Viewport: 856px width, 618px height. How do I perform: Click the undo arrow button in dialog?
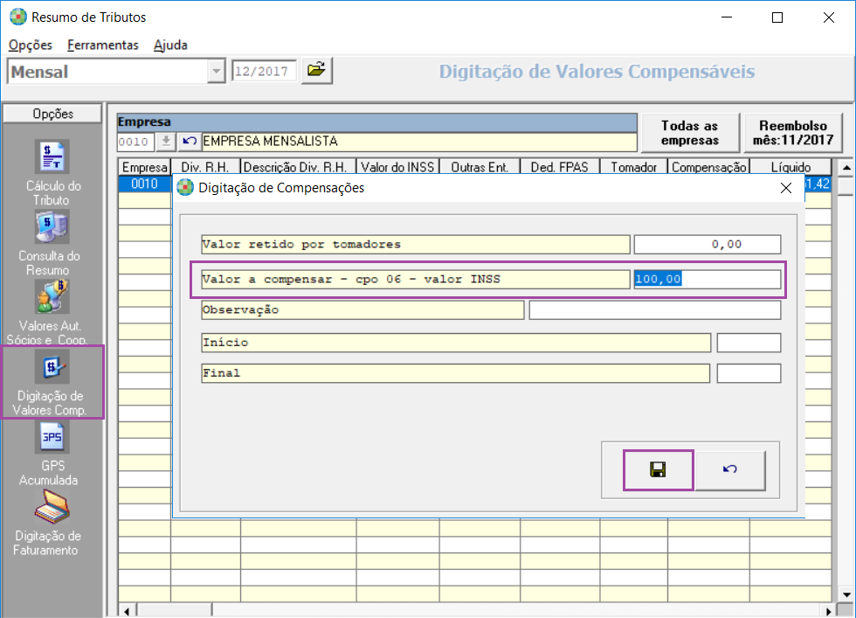coord(729,470)
